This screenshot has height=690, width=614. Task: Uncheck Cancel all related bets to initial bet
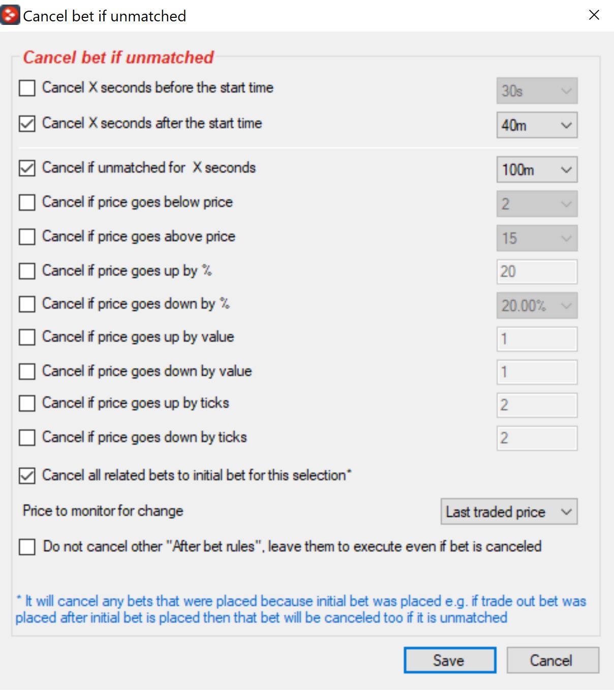27,476
